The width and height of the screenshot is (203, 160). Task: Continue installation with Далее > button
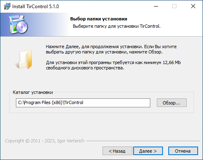point(148,151)
